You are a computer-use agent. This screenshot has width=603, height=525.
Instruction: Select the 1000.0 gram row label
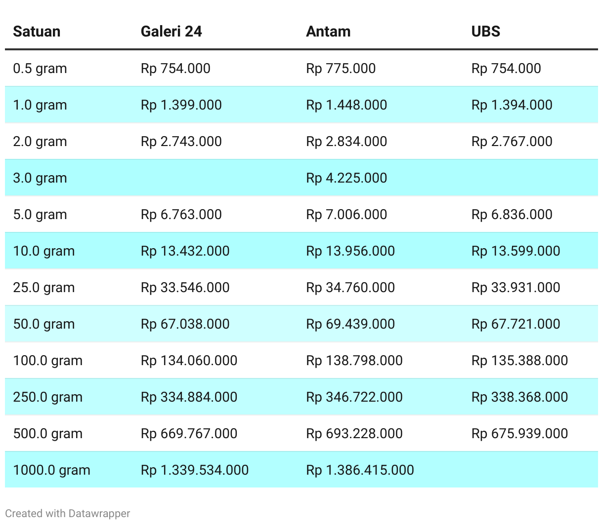pyautogui.click(x=52, y=470)
